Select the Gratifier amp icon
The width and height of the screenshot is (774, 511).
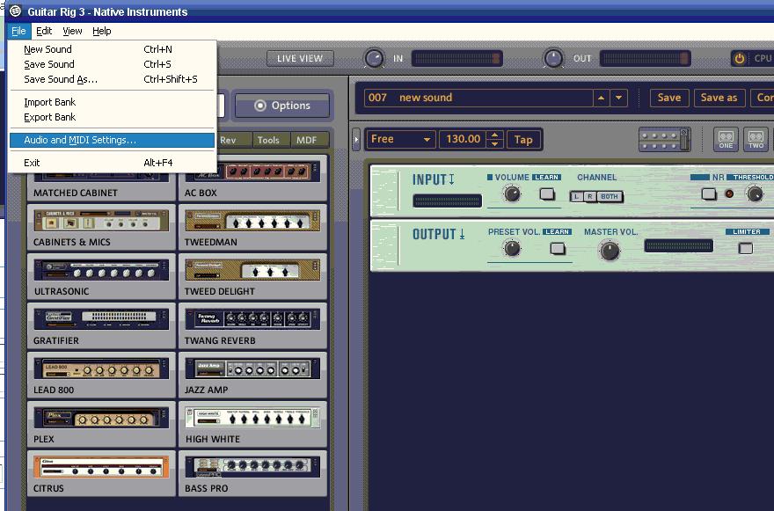pyautogui.click(x=101, y=319)
